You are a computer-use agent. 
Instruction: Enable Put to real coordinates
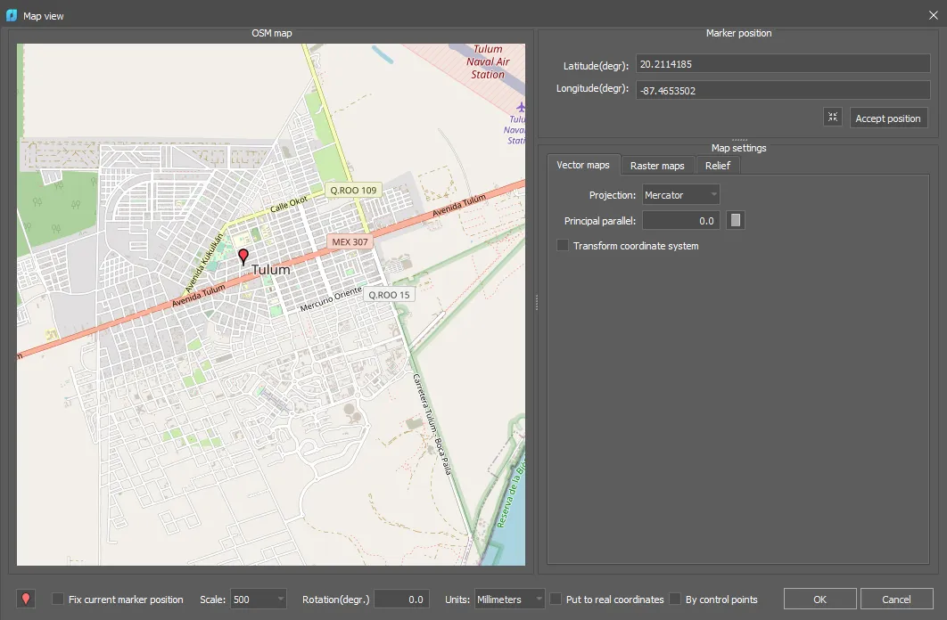coord(555,600)
